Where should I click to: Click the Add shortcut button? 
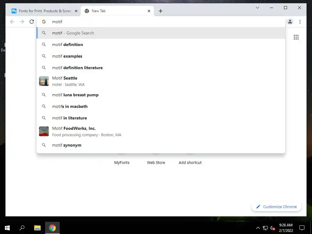pos(190,163)
